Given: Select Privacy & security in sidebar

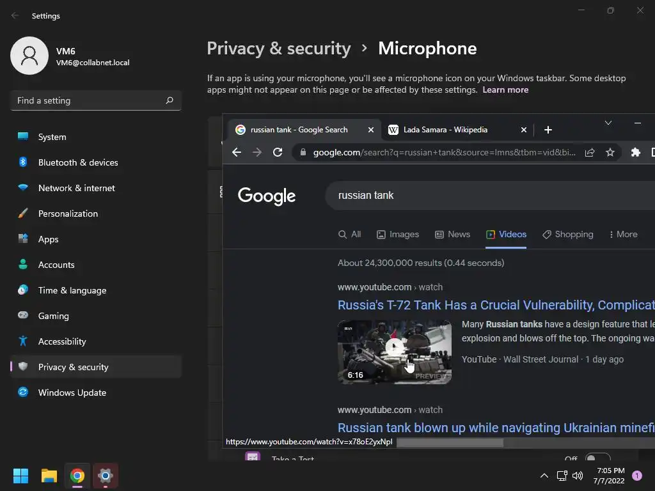Looking at the screenshot, I should pos(96,367).
